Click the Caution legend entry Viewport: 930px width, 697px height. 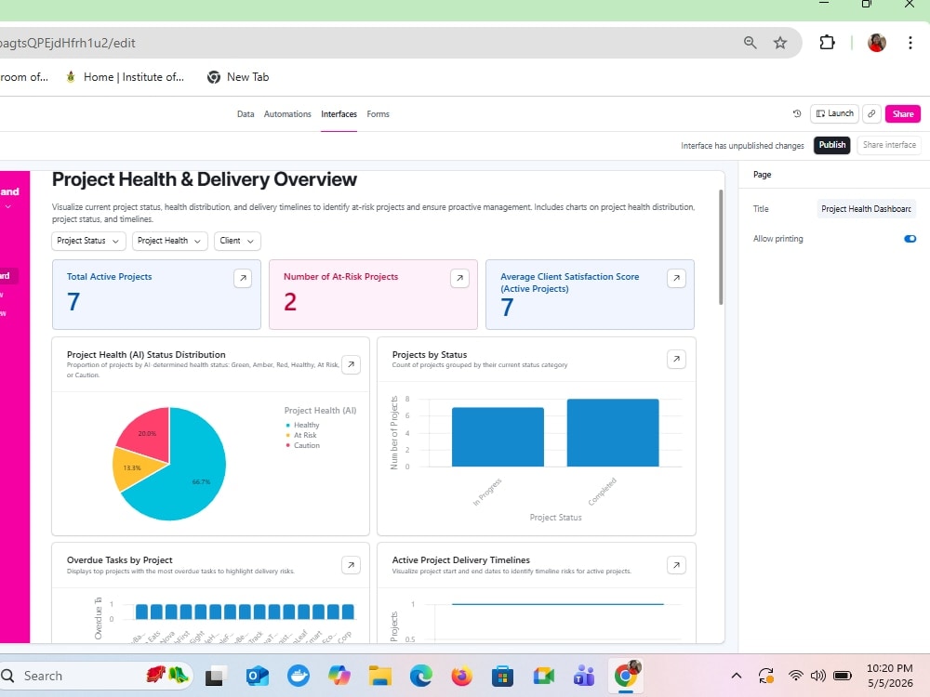pyautogui.click(x=302, y=445)
